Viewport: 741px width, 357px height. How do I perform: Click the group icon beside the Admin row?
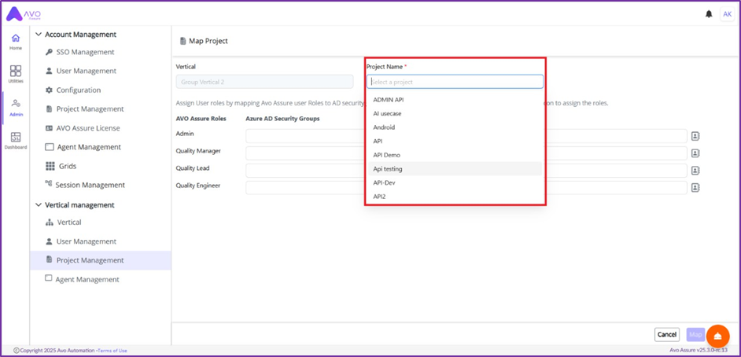pyautogui.click(x=695, y=136)
